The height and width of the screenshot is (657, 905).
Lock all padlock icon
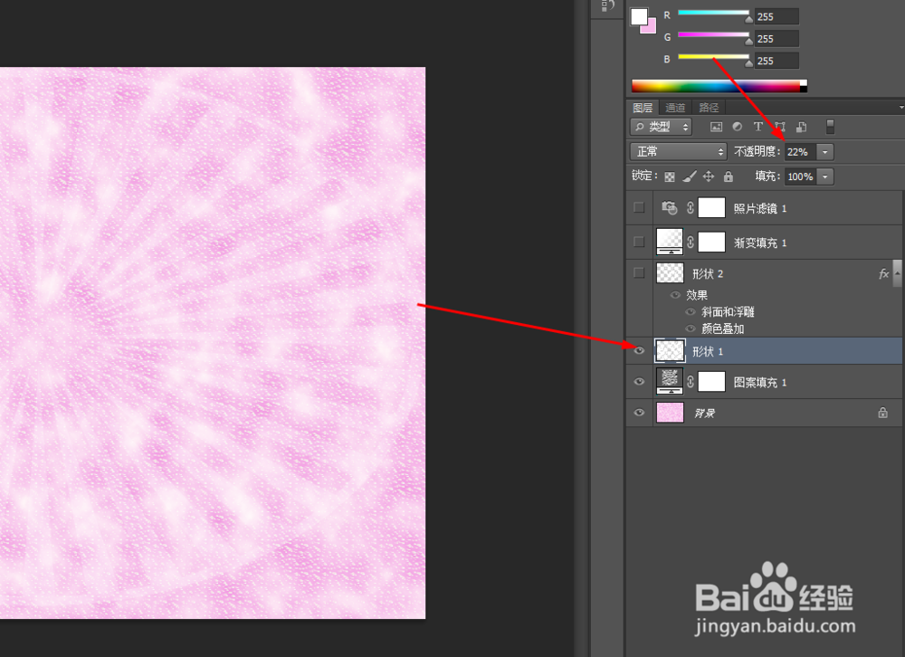(x=729, y=176)
